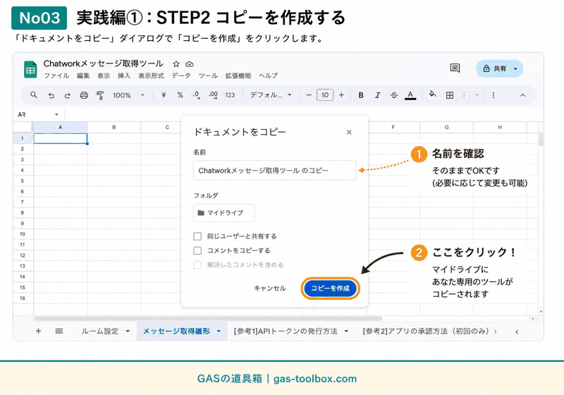Open the ツール menu
Image resolution: width=564 pixels, height=395 pixels.
pos(208,76)
